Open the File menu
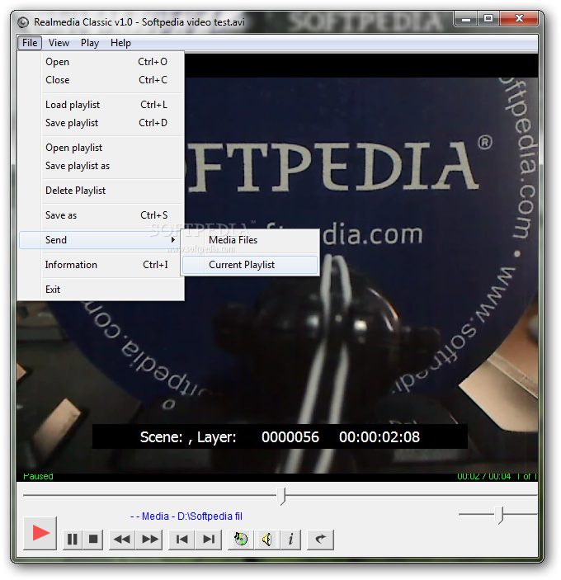 pyautogui.click(x=30, y=43)
